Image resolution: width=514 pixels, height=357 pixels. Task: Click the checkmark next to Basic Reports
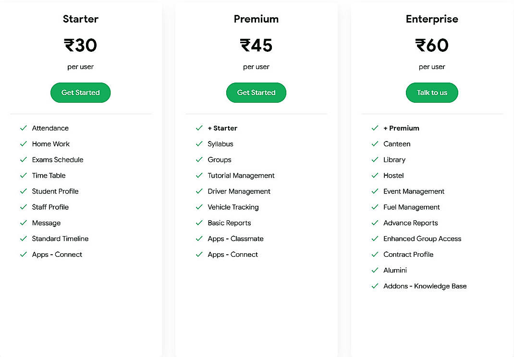click(x=199, y=223)
